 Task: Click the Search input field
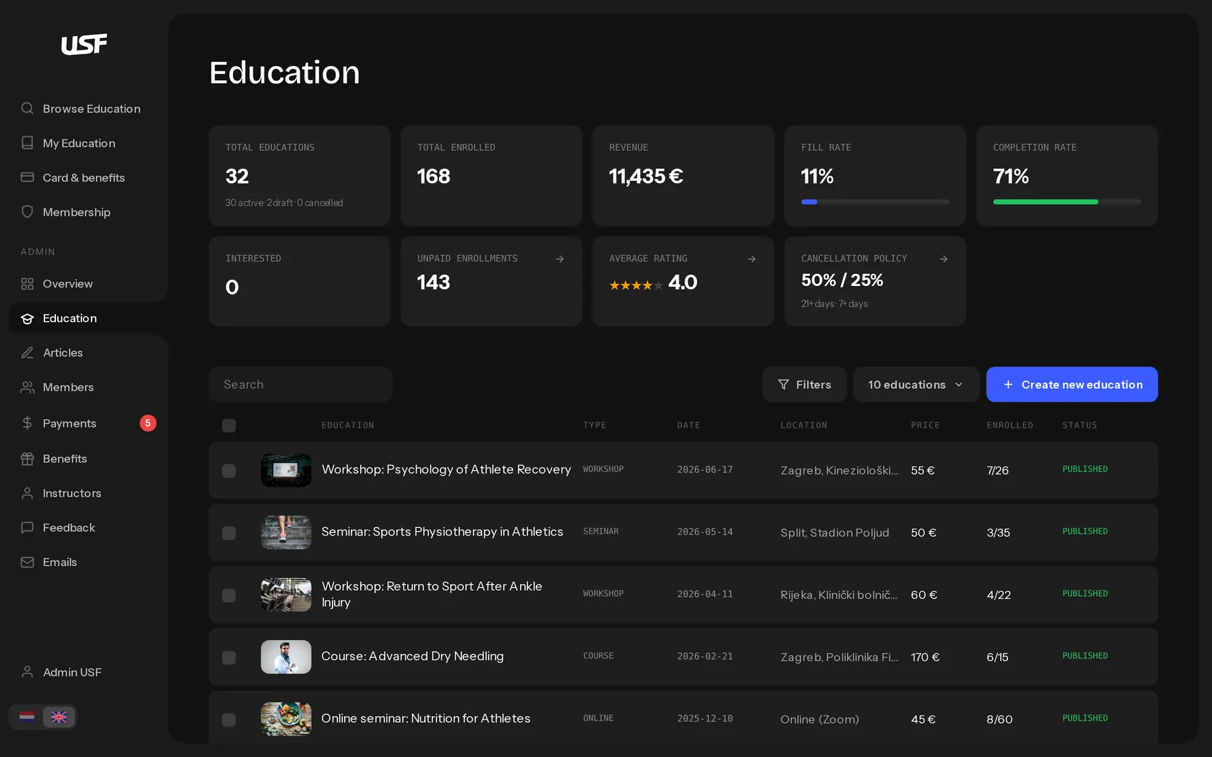[300, 384]
